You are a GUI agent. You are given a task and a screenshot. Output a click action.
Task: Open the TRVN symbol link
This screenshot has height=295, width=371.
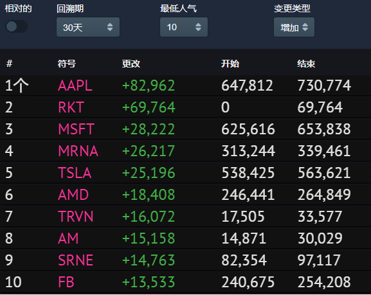click(76, 217)
